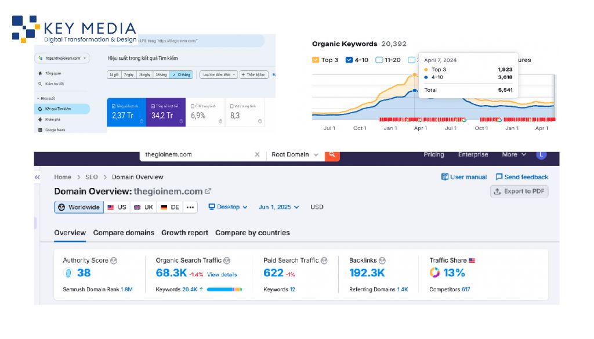
Task: Click the Top 3 orange data point on chart
Action: pos(415,75)
